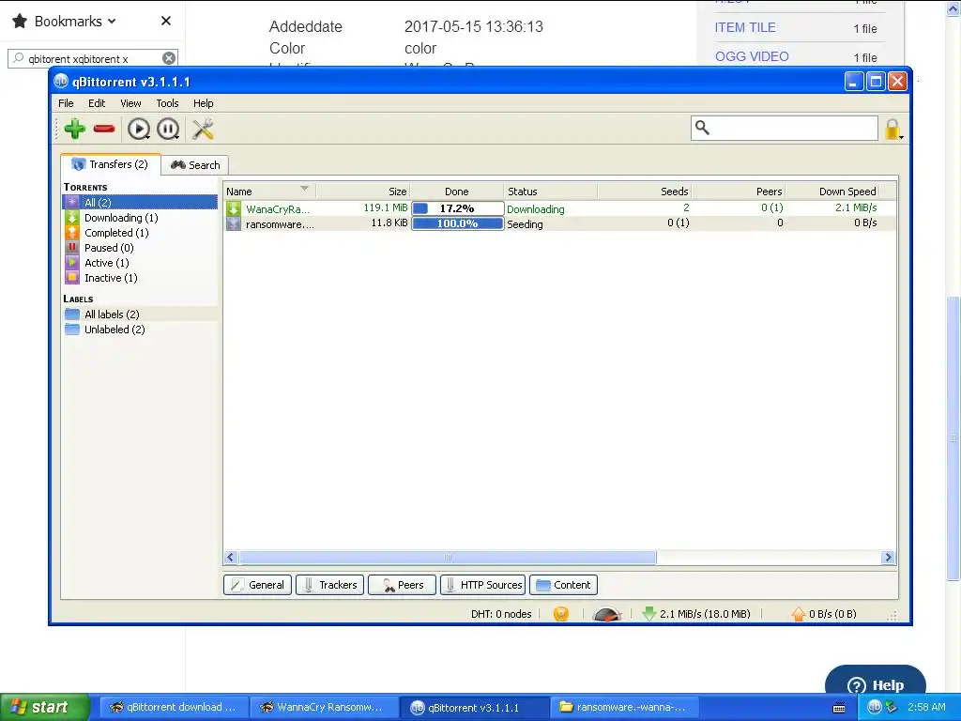This screenshot has height=721, width=961.
Task: Click the green plus add torrent icon
Action: point(75,129)
